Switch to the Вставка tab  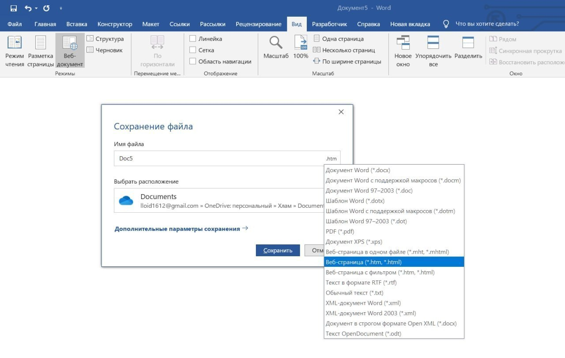click(77, 24)
